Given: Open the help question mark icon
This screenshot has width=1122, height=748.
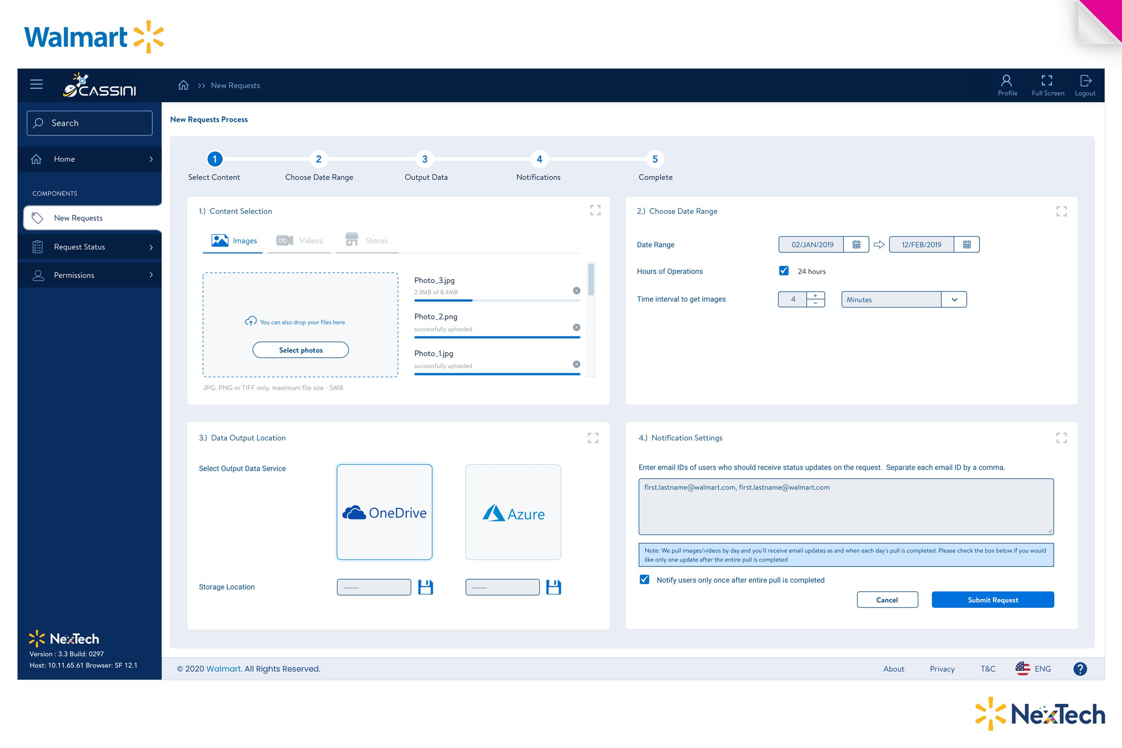Looking at the screenshot, I should tap(1080, 669).
